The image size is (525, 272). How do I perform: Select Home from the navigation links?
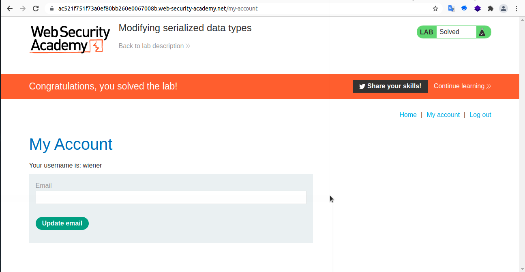coord(408,115)
